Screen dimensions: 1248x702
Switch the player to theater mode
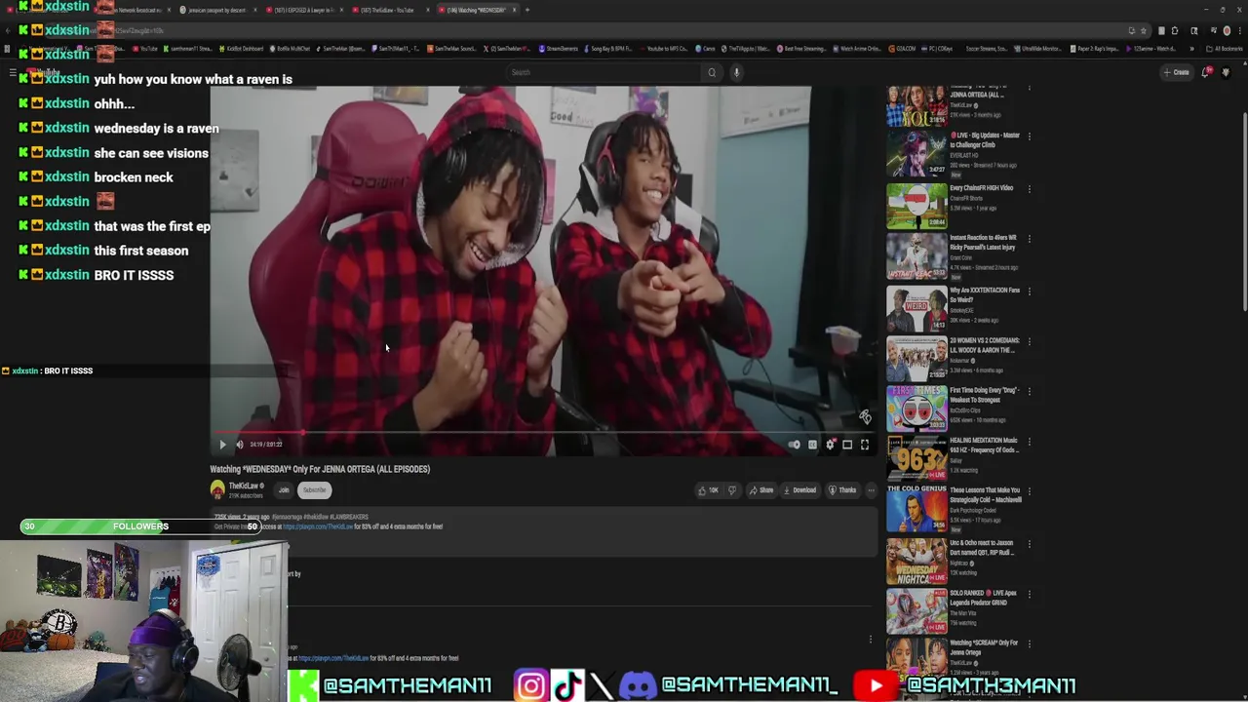pos(847,445)
